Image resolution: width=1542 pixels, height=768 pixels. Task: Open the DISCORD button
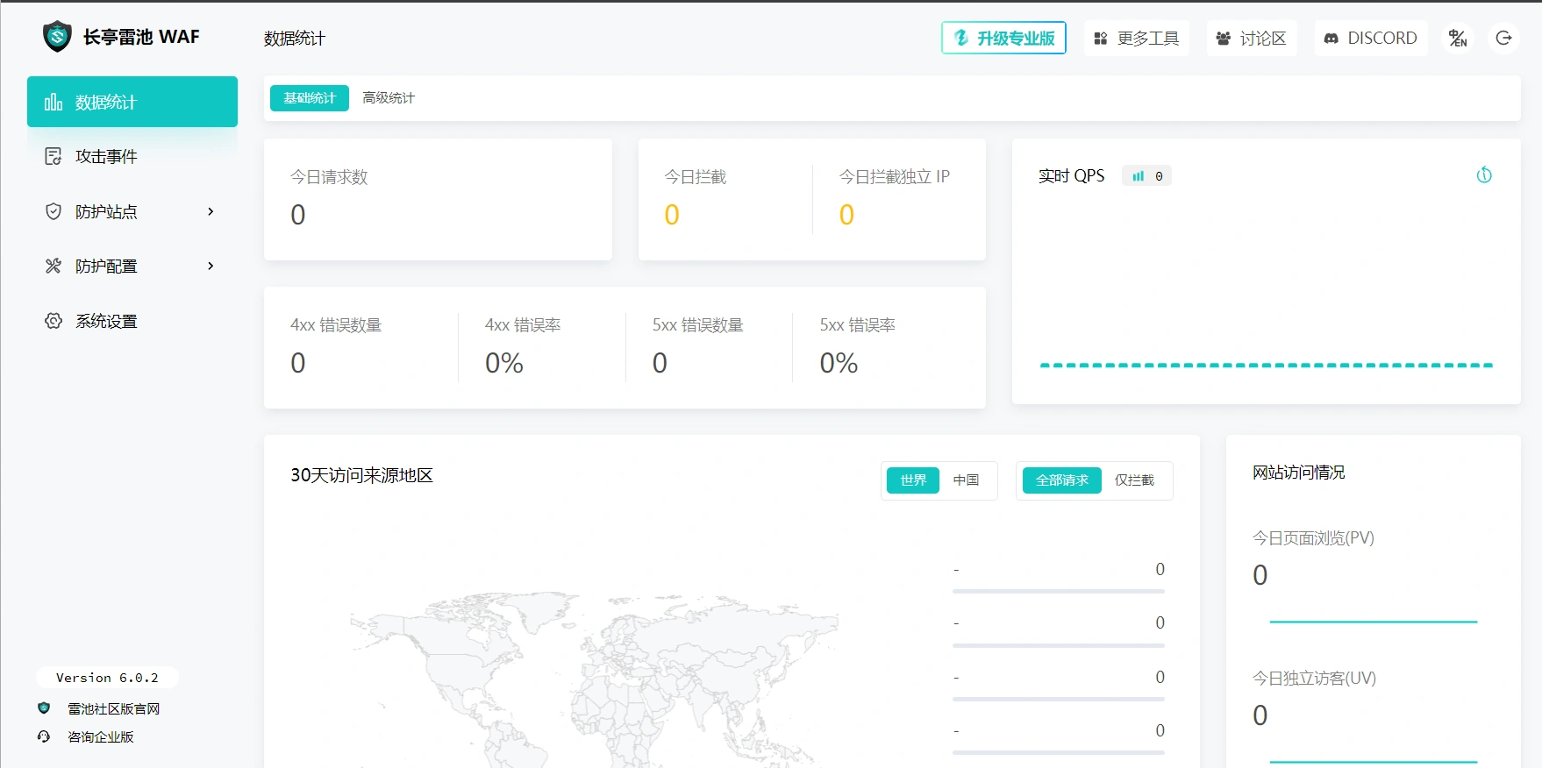click(1371, 38)
